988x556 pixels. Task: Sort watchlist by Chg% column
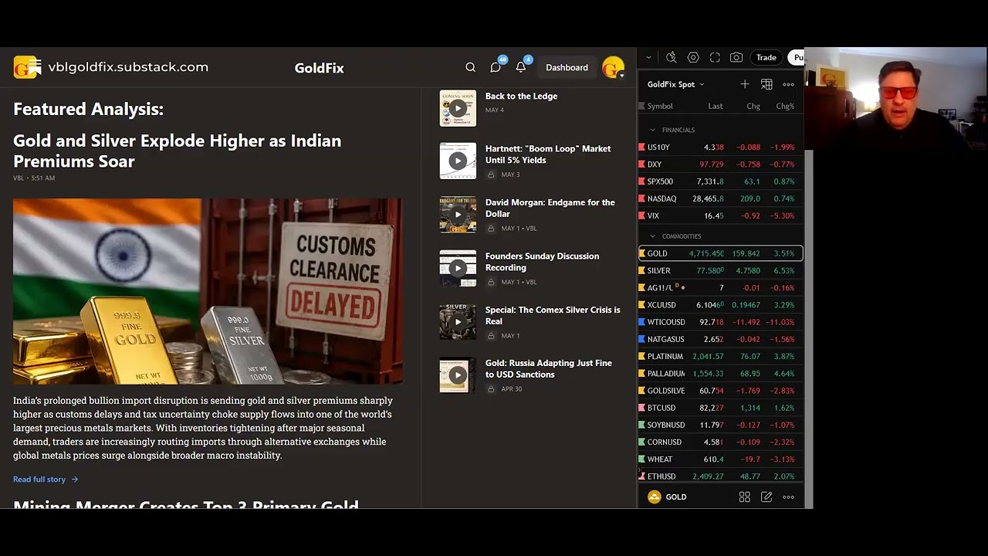[x=785, y=106]
